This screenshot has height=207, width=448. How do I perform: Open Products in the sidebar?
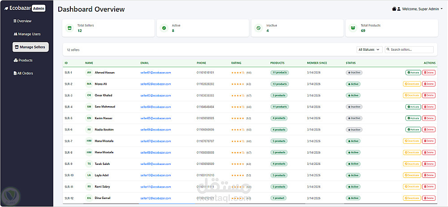click(23, 60)
